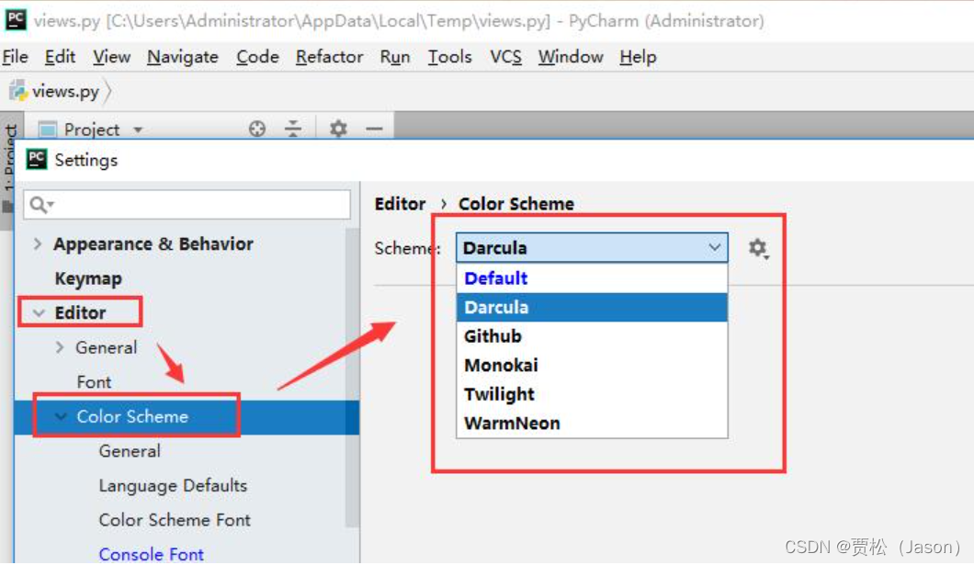Open the Run menu
The image size is (974, 565).
[395, 57]
